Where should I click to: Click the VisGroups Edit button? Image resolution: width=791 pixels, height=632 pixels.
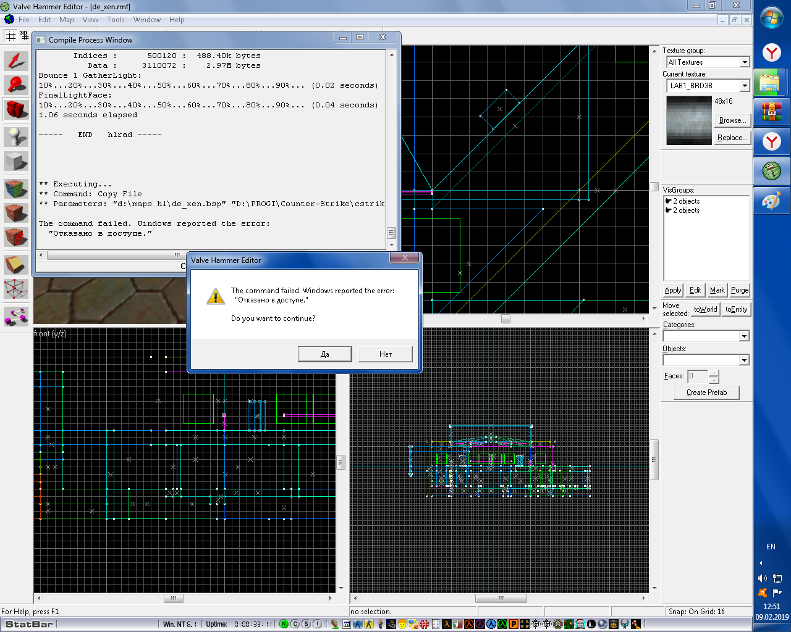pos(695,290)
